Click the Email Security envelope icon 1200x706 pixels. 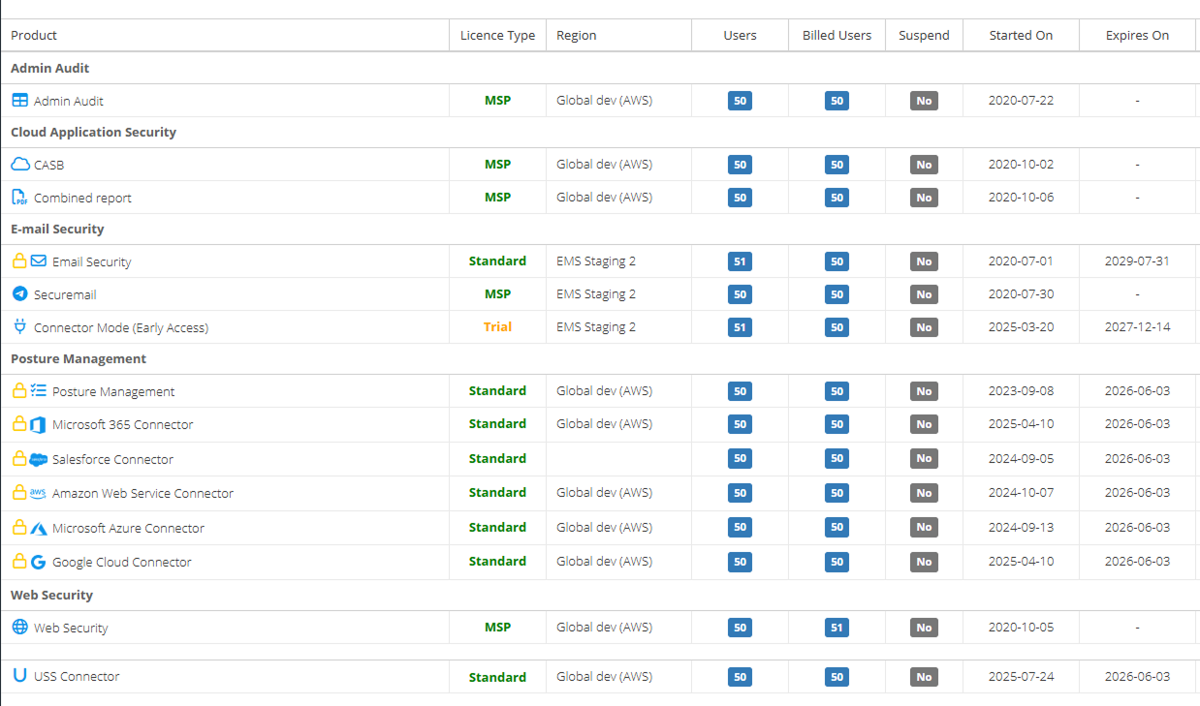(x=39, y=261)
